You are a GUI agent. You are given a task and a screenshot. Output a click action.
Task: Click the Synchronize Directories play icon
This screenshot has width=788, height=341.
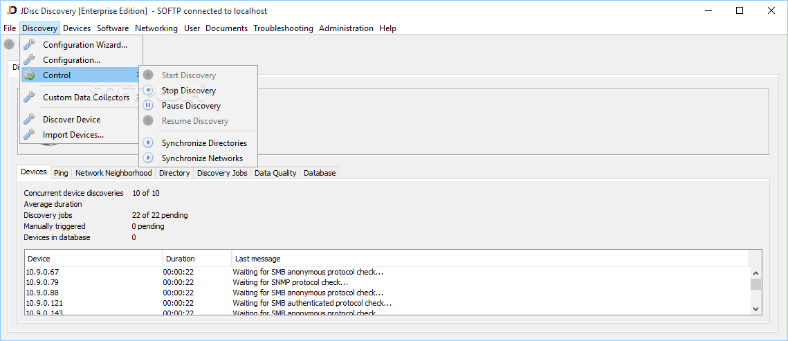[x=148, y=143]
